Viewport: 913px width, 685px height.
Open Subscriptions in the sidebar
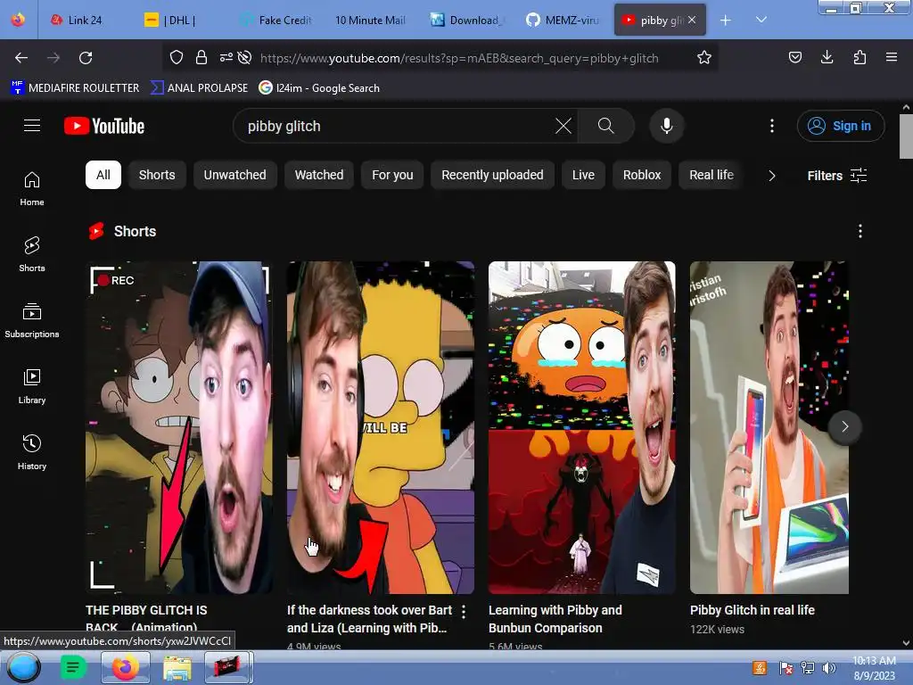click(x=32, y=320)
